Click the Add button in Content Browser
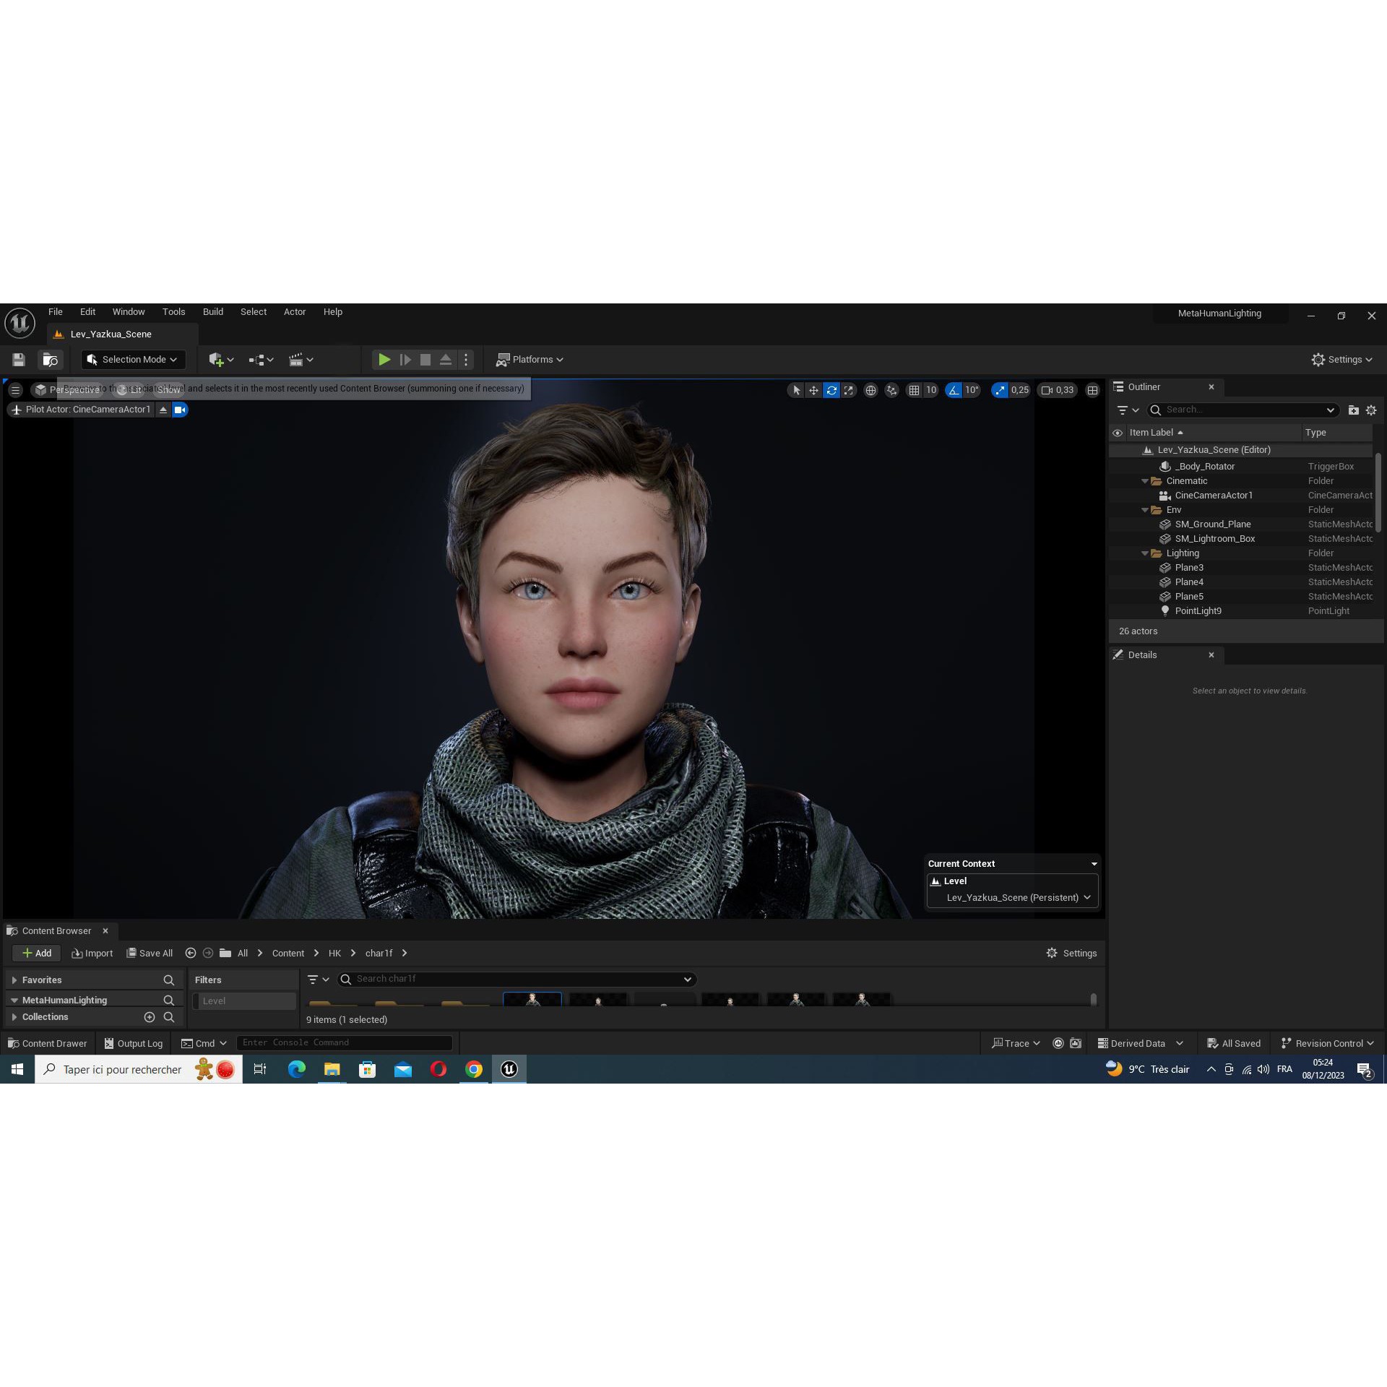The width and height of the screenshot is (1387, 1387). [37, 954]
